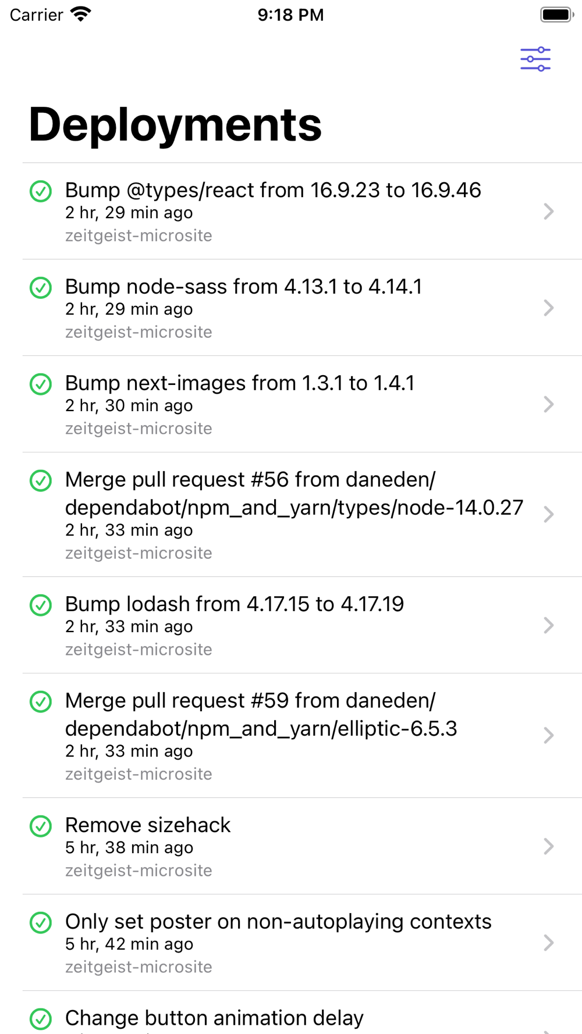Viewport: 582px width, 1034px height.
Task: Tap success checkmark for node-sass bump
Action: 41,288
